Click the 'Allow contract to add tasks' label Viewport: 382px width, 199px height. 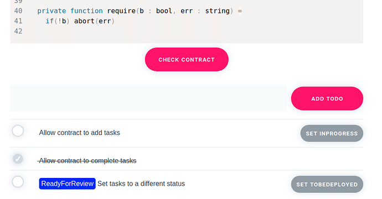coord(79,133)
